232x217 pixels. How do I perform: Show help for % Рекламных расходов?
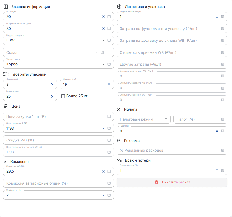[222, 150]
